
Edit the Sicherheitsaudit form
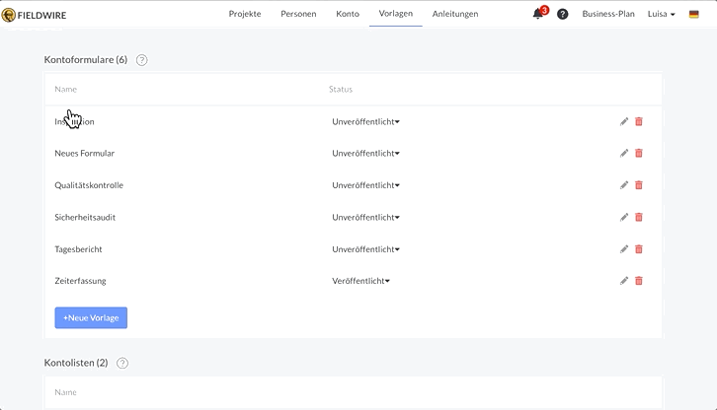pyautogui.click(x=624, y=218)
